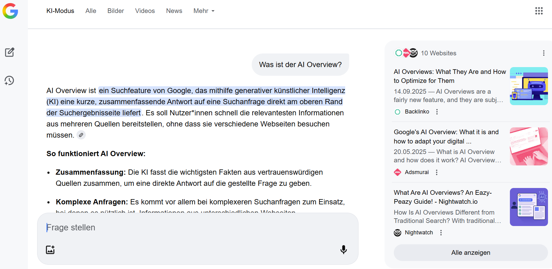Switch to the Videos tab

[145, 11]
